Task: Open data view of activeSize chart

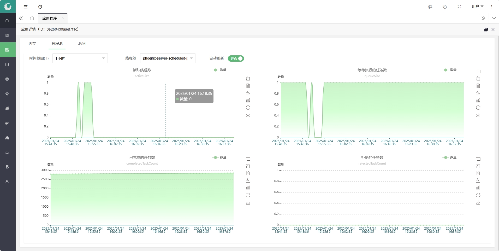Action: point(248,86)
